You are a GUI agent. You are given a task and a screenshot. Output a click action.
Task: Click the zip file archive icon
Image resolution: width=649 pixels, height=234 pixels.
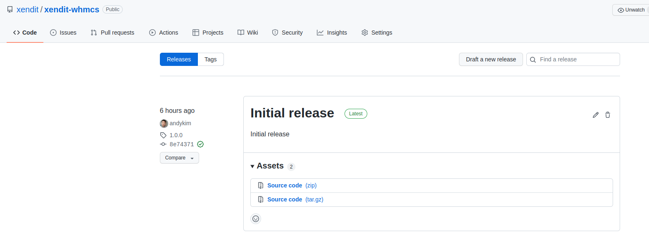pyautogui.click(x=261, y=185)
